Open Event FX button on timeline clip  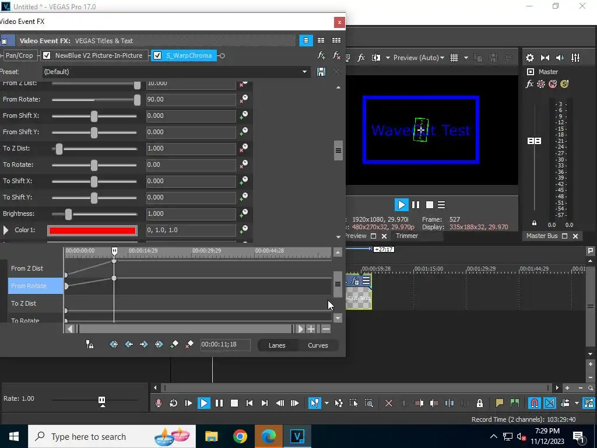(355, 281)
